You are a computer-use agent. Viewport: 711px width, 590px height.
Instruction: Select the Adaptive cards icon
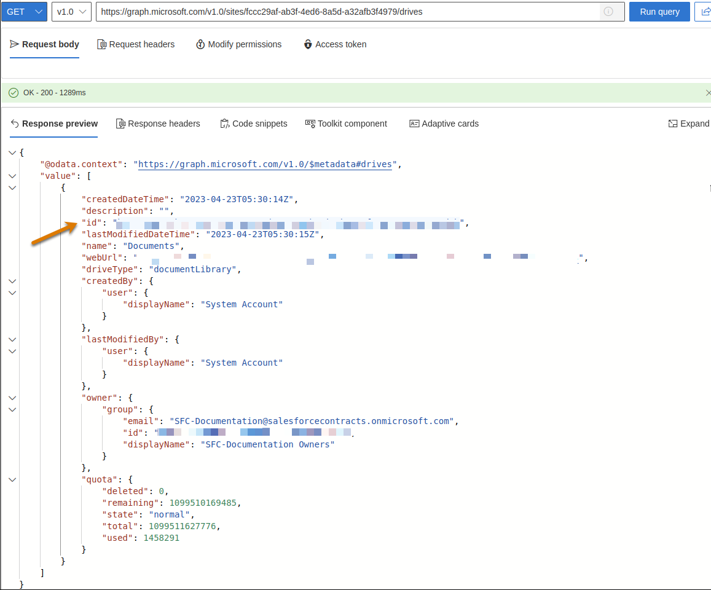(414, 124)
